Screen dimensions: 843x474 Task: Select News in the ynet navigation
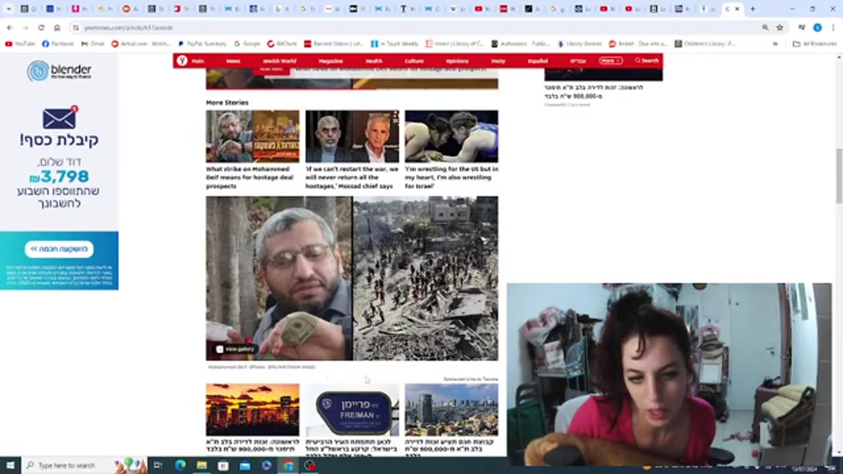(233, 61)
